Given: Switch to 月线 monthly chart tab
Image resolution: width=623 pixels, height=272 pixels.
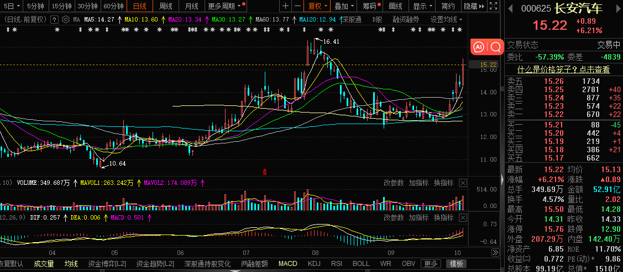Looking at the screenshot, I should click(191, 6).
